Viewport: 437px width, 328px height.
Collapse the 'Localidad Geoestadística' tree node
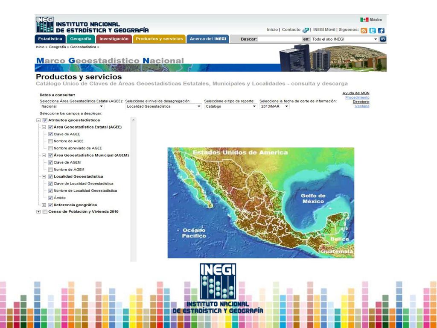pos(44,176)
